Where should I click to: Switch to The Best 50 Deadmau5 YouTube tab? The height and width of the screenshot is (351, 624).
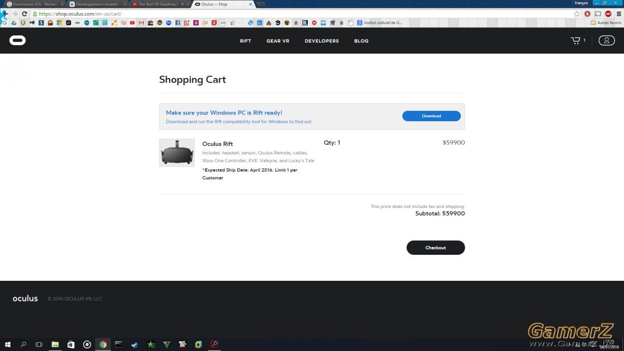point(160,4)
